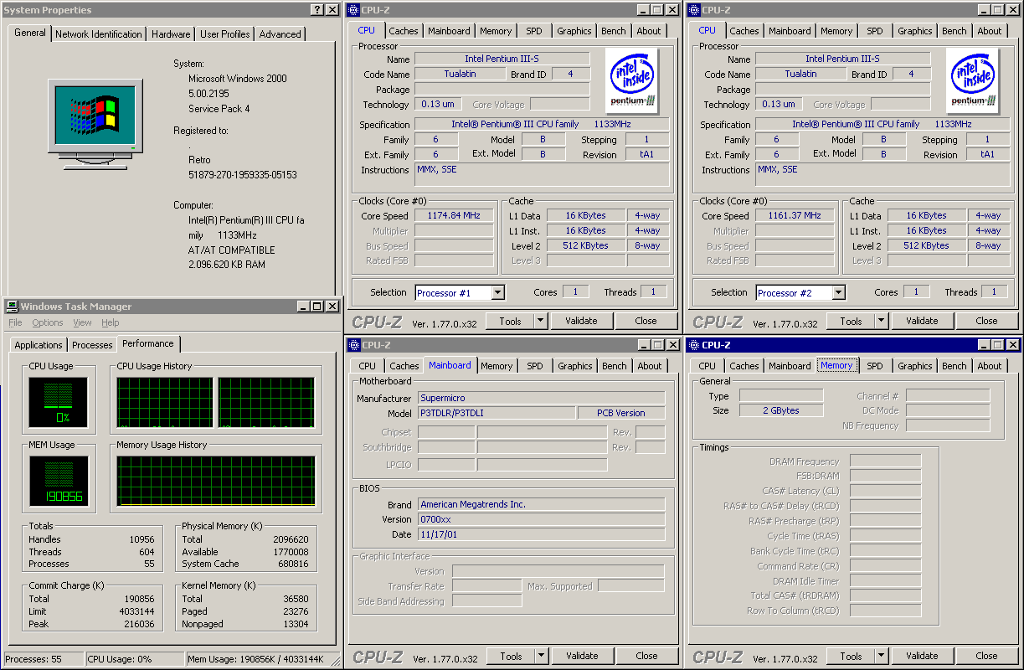Open the Processor #2 selection dropdown

click(x=838, y=293)
